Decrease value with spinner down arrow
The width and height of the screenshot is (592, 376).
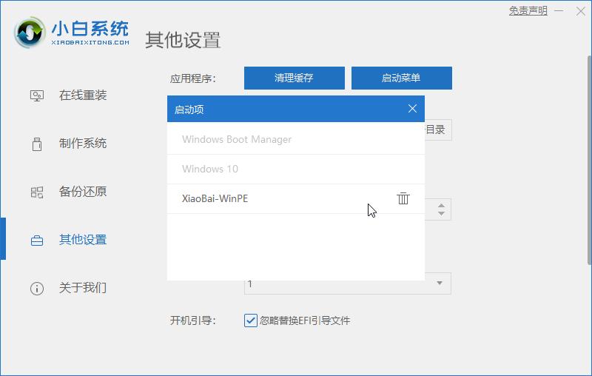[441, 214]
